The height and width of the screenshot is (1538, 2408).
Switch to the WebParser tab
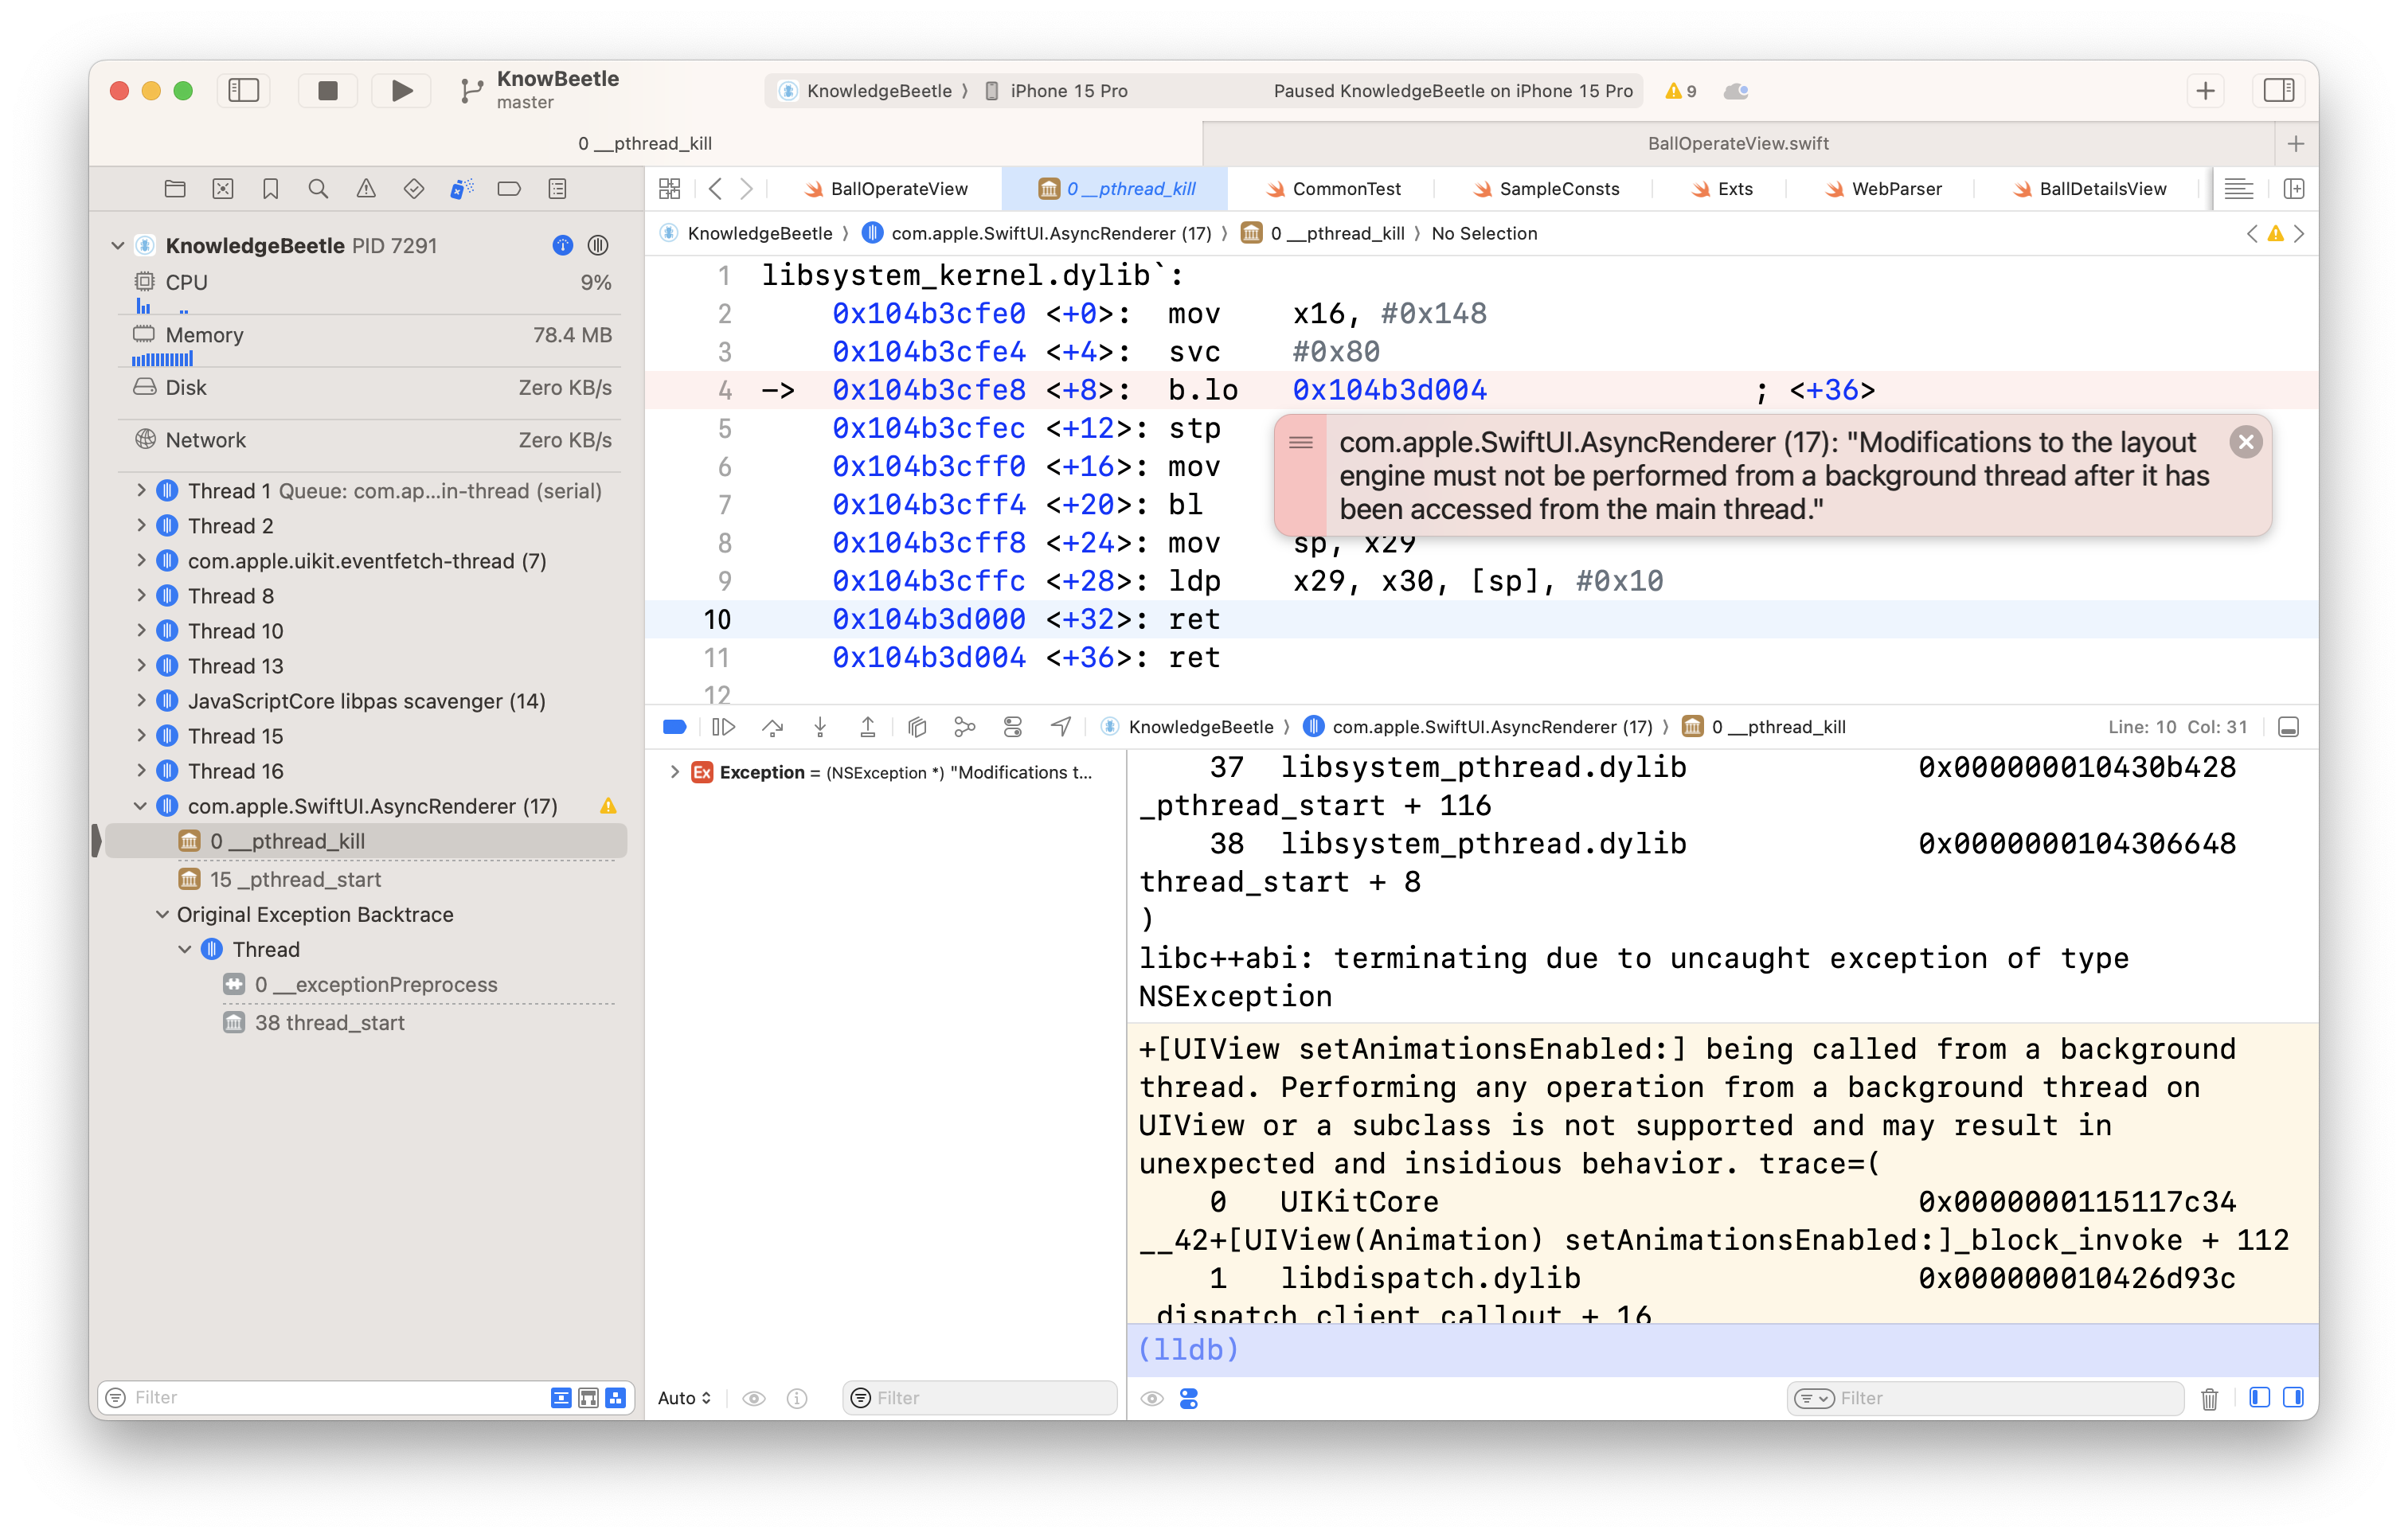point(1883,189)
